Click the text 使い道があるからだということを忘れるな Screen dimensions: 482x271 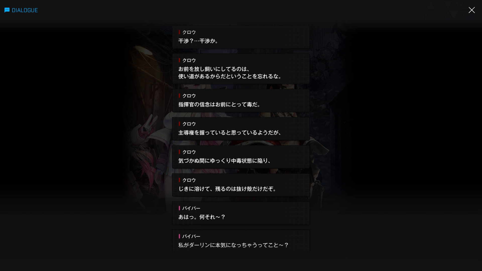(x=230, y=76)
